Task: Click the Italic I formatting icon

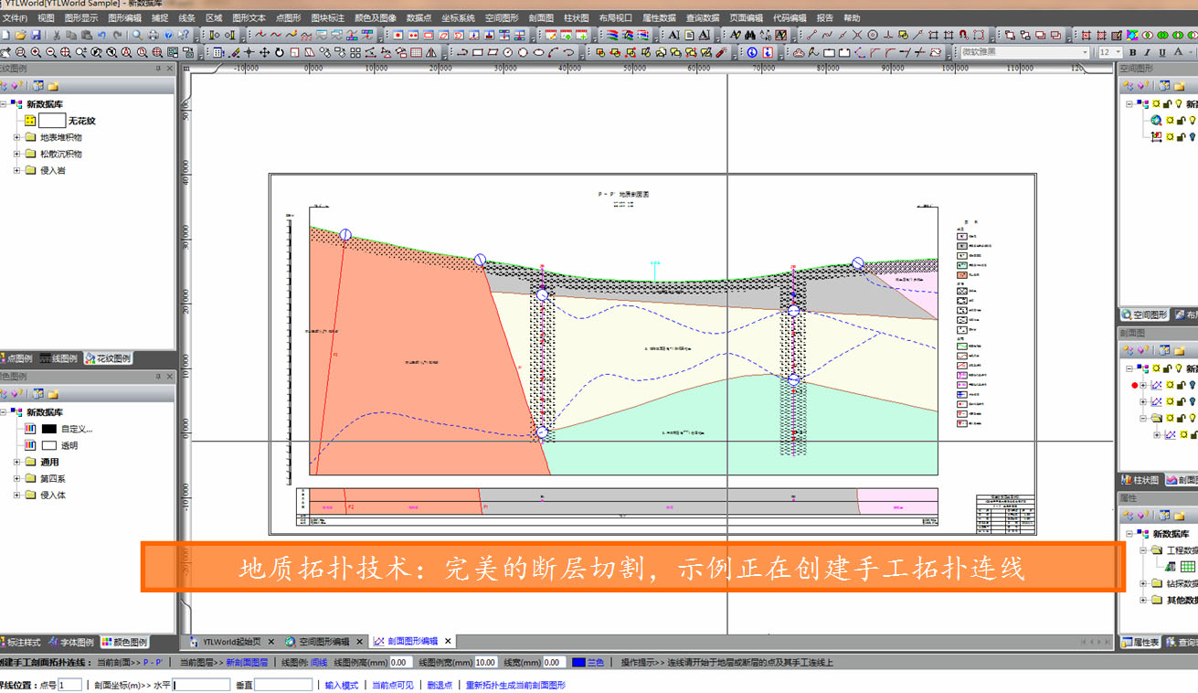Action: tap(1147, 52)
